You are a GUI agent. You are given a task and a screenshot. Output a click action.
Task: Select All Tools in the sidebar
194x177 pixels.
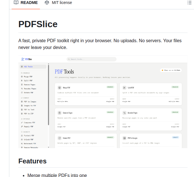(33, 67)
